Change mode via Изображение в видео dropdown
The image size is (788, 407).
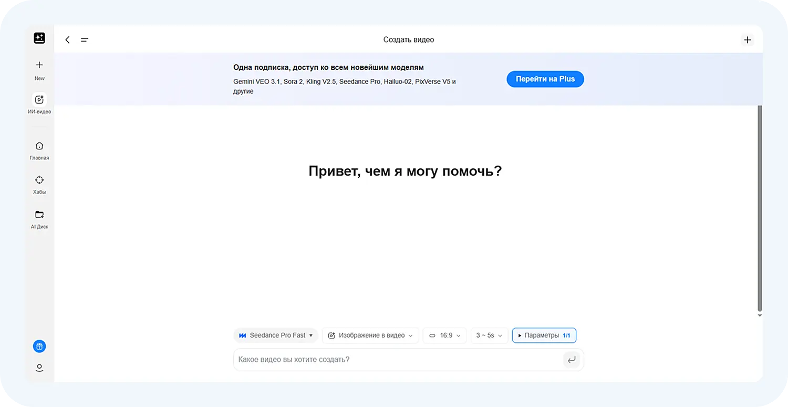point(370,335)
